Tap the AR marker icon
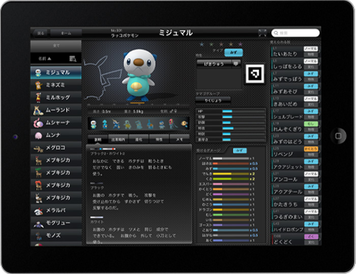The image size is (356, 274). 255,74
